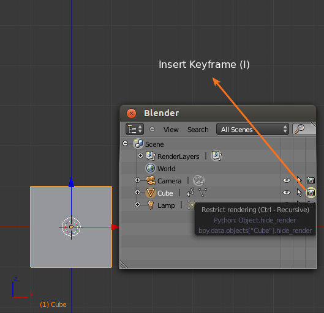Open the All Scenes display dropdown
Image resolution: width=324 pixels, height=313 pixels.
click(252, 129)
